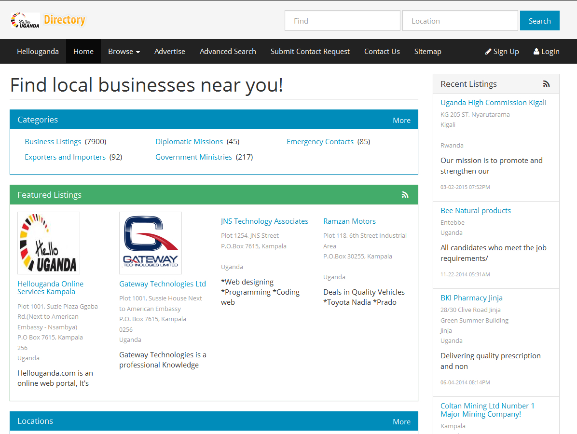Click the 'KG 205 ST, Nyarutarama' address
Viewport: 577px width, 434px height.
(475, 114)
